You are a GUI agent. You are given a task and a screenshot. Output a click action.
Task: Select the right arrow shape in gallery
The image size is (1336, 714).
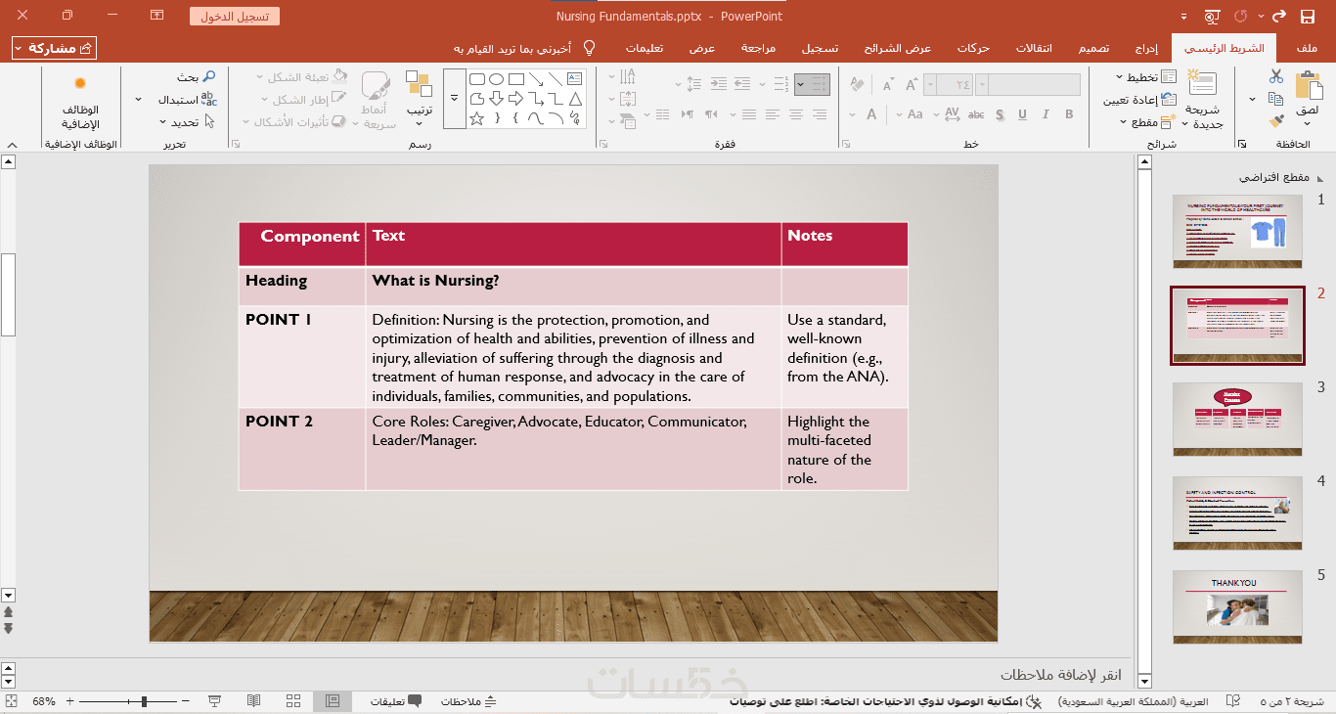pos(515,99)
